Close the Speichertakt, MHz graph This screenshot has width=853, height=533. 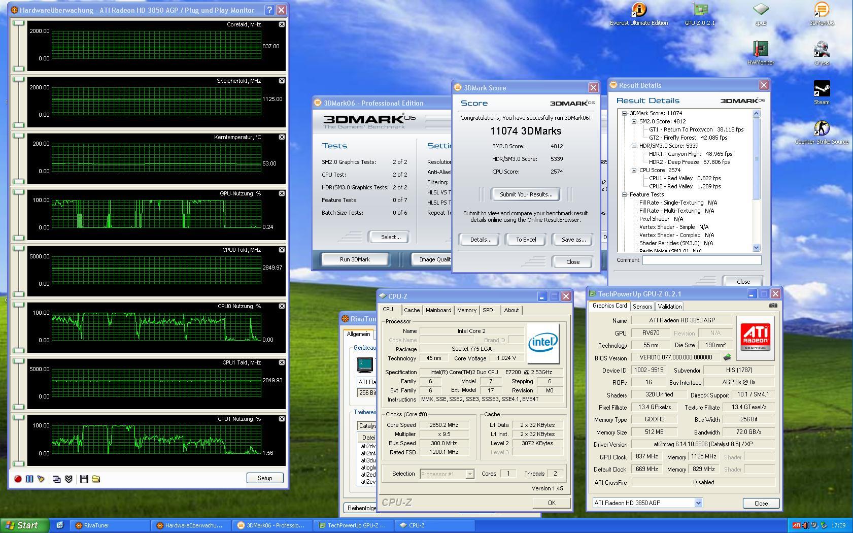tap(282, 81)
